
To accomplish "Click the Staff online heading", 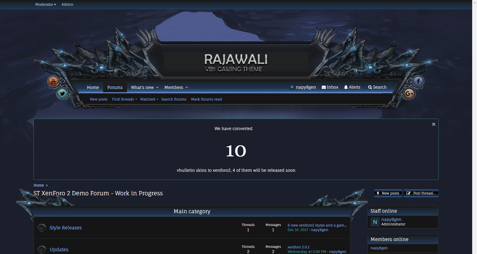I will click(384, 211).
